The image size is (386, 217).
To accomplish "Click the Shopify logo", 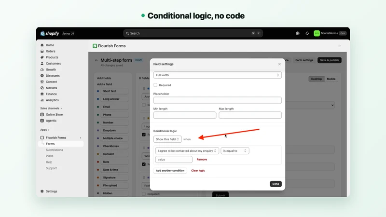I will click(x=50, y=33).
